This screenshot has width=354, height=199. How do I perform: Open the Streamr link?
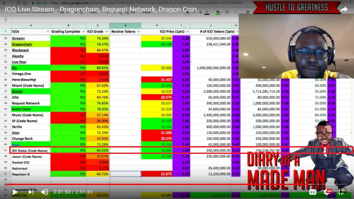point(18,38)
